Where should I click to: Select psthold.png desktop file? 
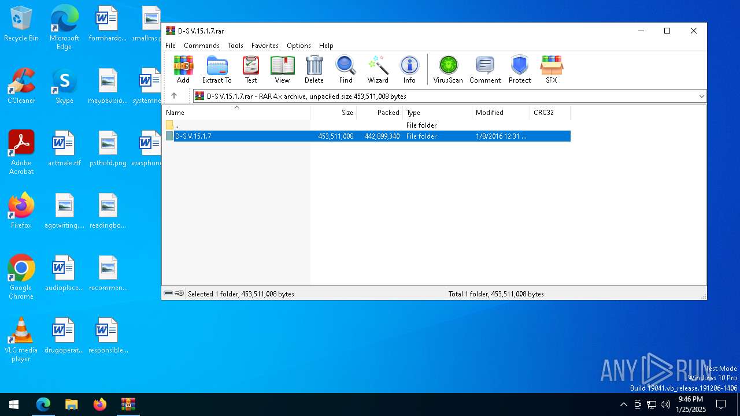(108, 148)
